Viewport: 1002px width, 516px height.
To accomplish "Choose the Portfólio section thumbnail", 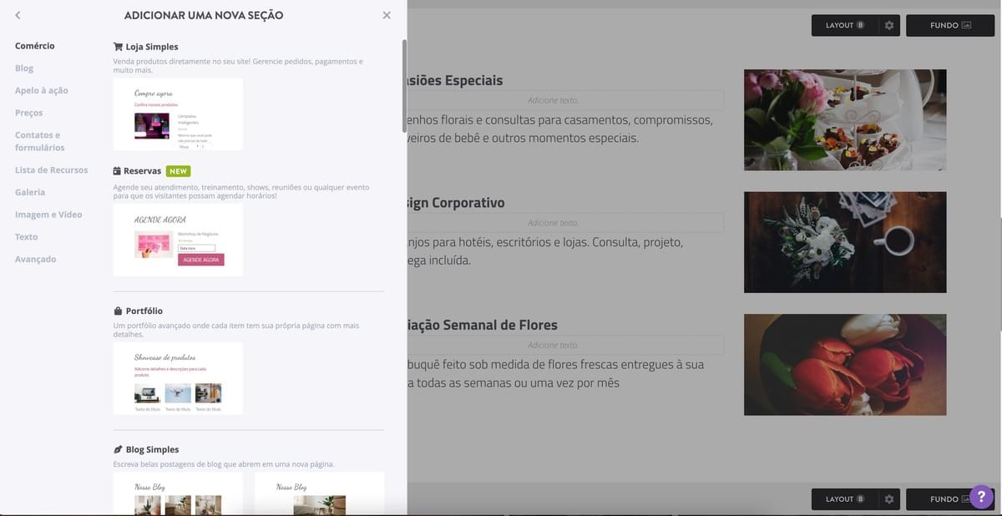I will pos(178,378).
